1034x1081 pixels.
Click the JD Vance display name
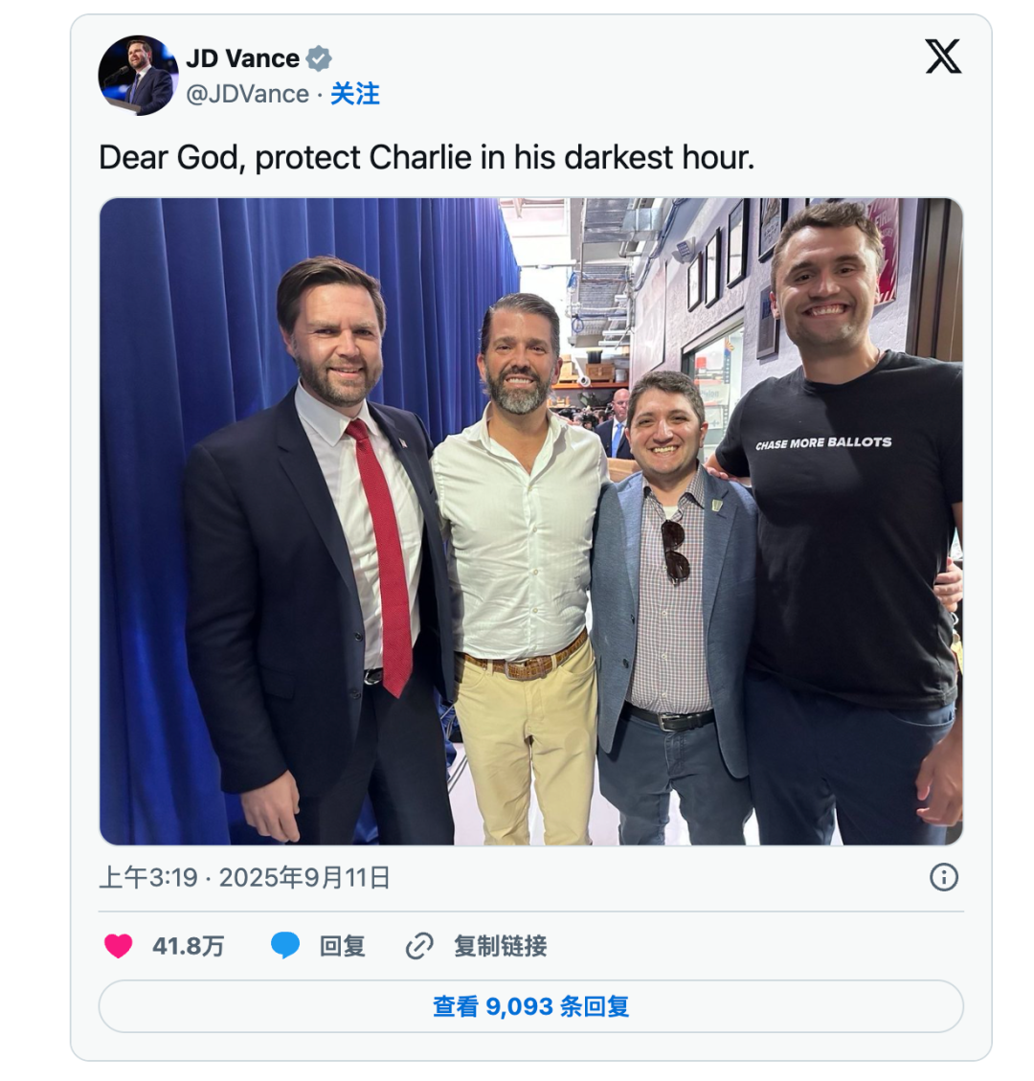coord(242,58)
